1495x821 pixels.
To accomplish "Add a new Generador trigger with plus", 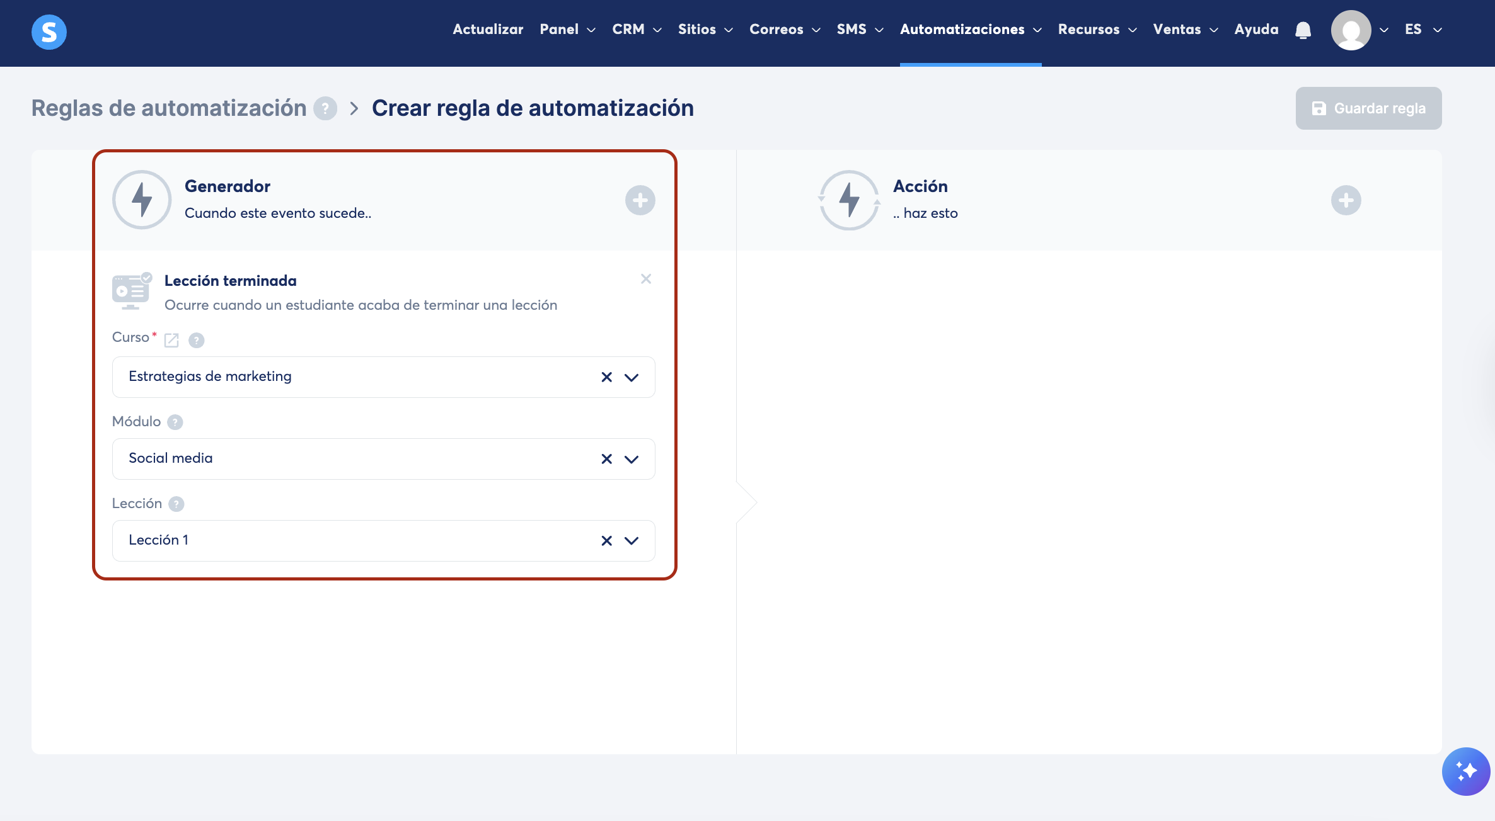I will 640,200.
